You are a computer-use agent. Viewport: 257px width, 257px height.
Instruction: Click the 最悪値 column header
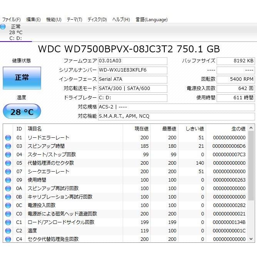click(164, 129)
